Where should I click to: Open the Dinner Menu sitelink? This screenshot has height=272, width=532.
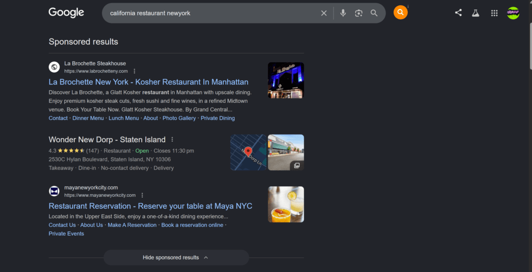(88, 118)
